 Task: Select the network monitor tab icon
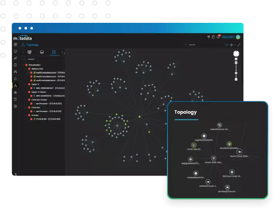tap(29, 52)
